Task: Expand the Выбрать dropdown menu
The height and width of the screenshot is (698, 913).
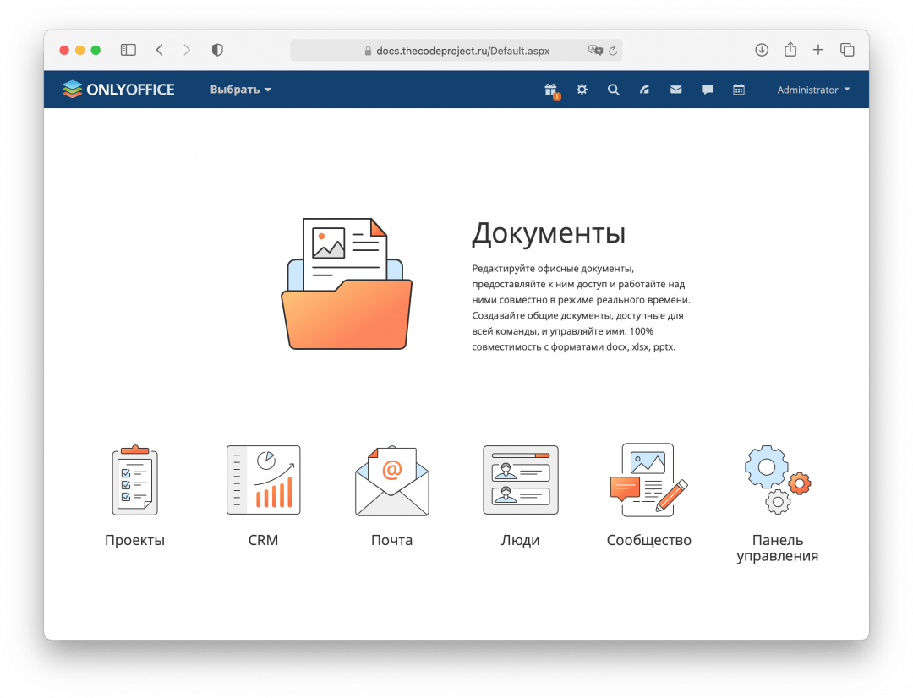Action: coord(240,89)
